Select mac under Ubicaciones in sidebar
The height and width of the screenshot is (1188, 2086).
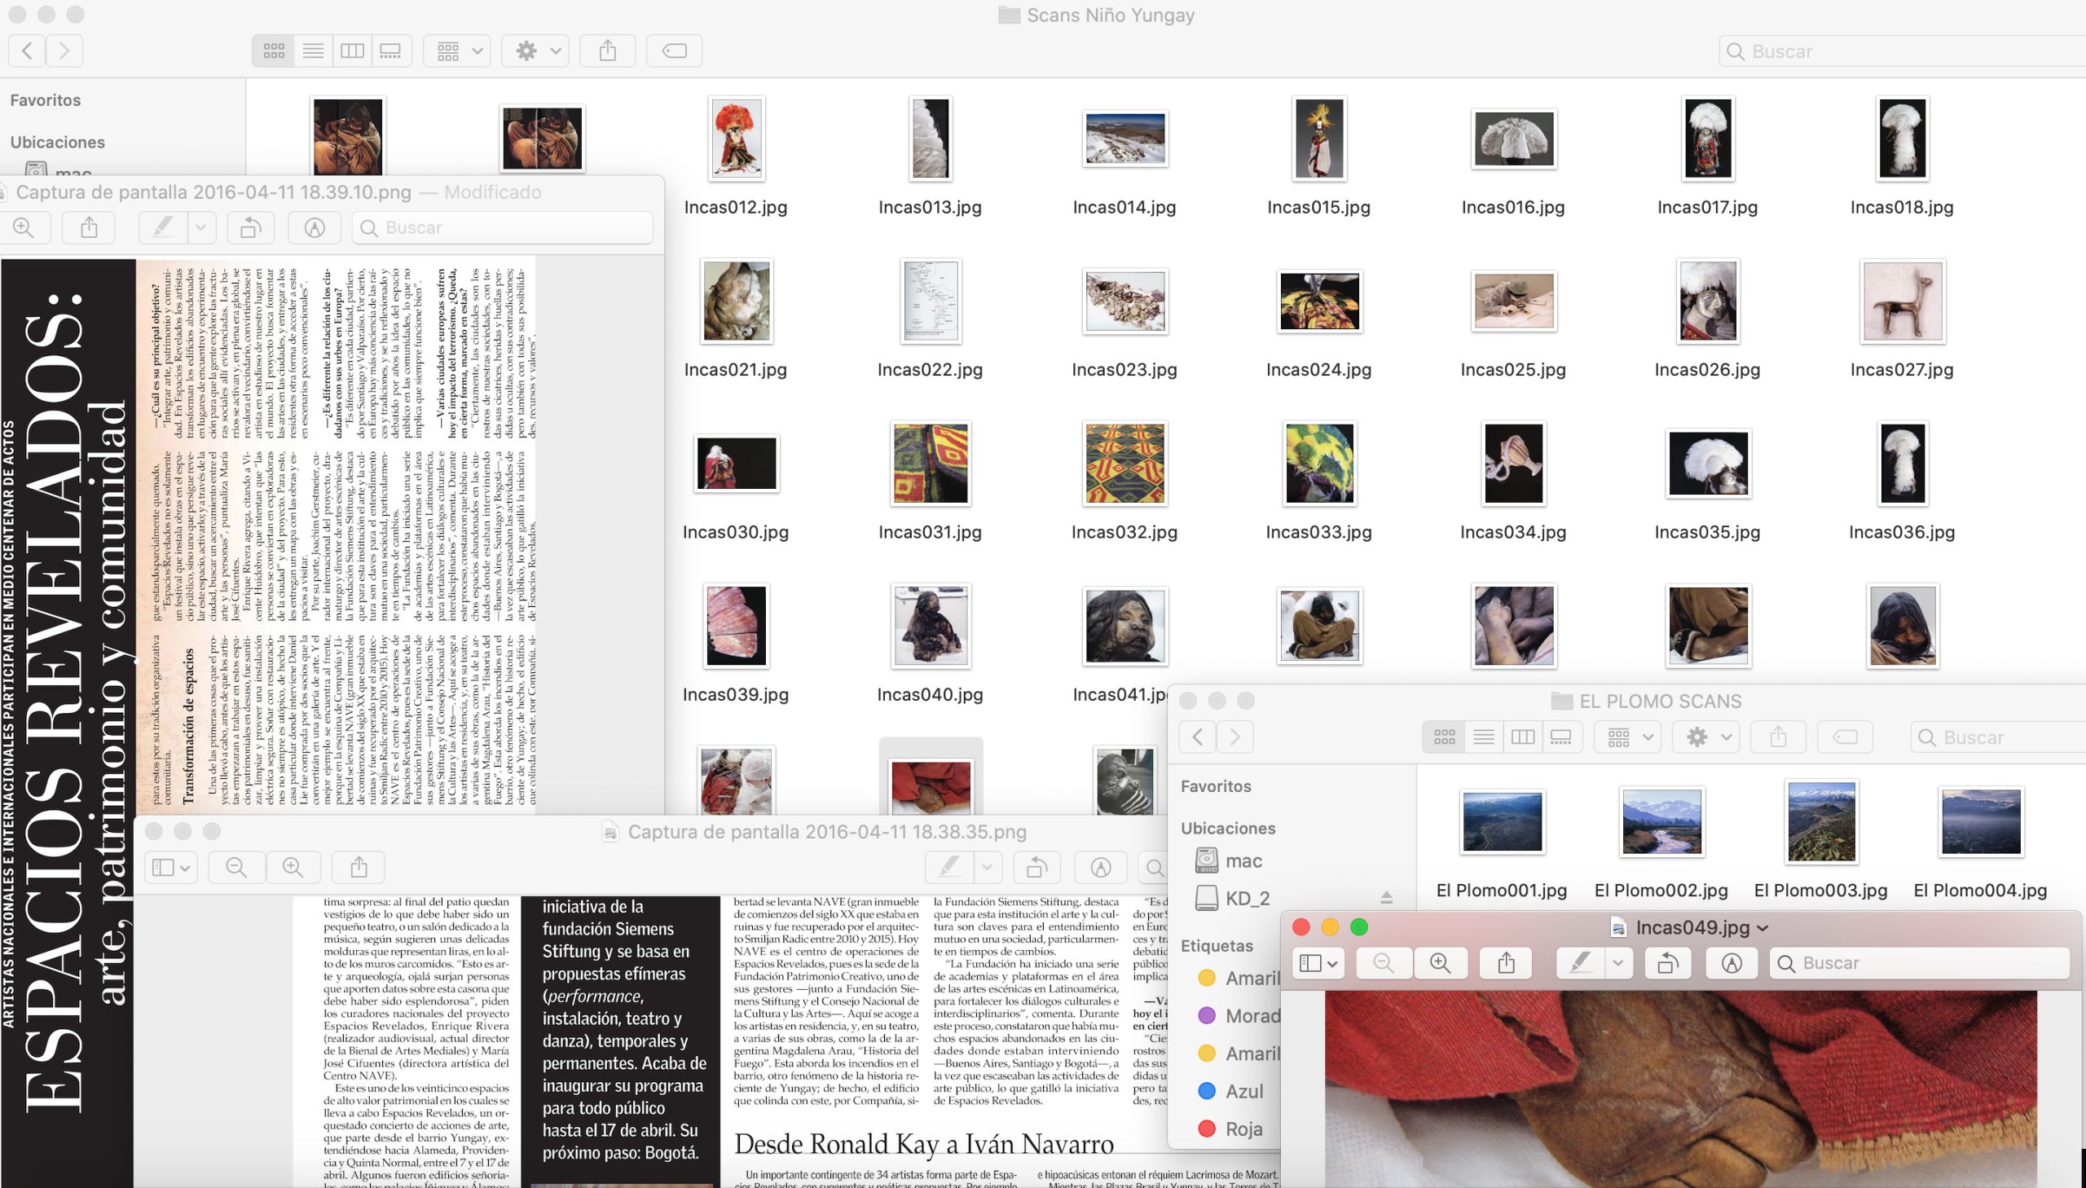(x=1242, y=860)
